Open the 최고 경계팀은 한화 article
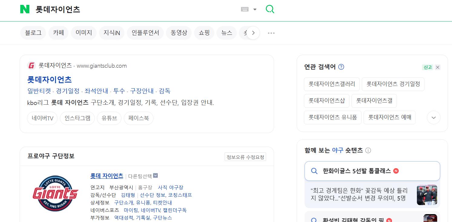The width and height of the screenshot is (452, 222). [359, 194]
